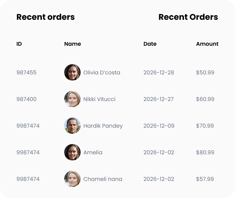Click Nikki Vitucci's avatar photo

(72, 99)
